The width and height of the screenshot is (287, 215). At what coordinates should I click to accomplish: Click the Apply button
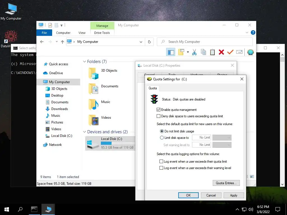[x=233, y=195]
